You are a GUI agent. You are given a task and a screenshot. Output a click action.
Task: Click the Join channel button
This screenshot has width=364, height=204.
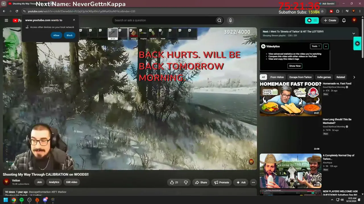(40, 182)
